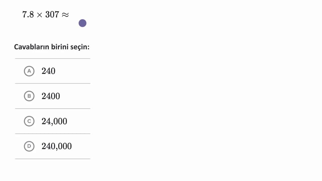Click the divider line above option A

pyautogui.click(x=53, y=59)
